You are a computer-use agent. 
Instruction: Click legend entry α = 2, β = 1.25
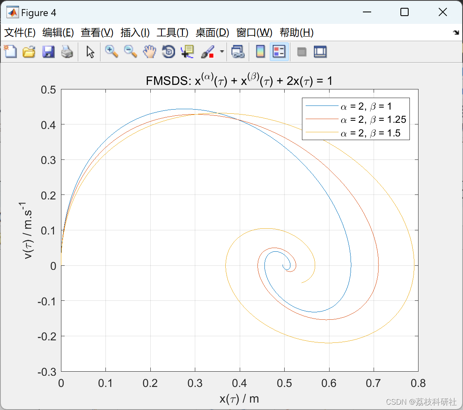tap(373, 119)
